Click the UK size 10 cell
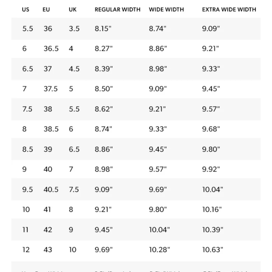The width and height of the screenshot is (272, 272). click(x=73, y=250)
